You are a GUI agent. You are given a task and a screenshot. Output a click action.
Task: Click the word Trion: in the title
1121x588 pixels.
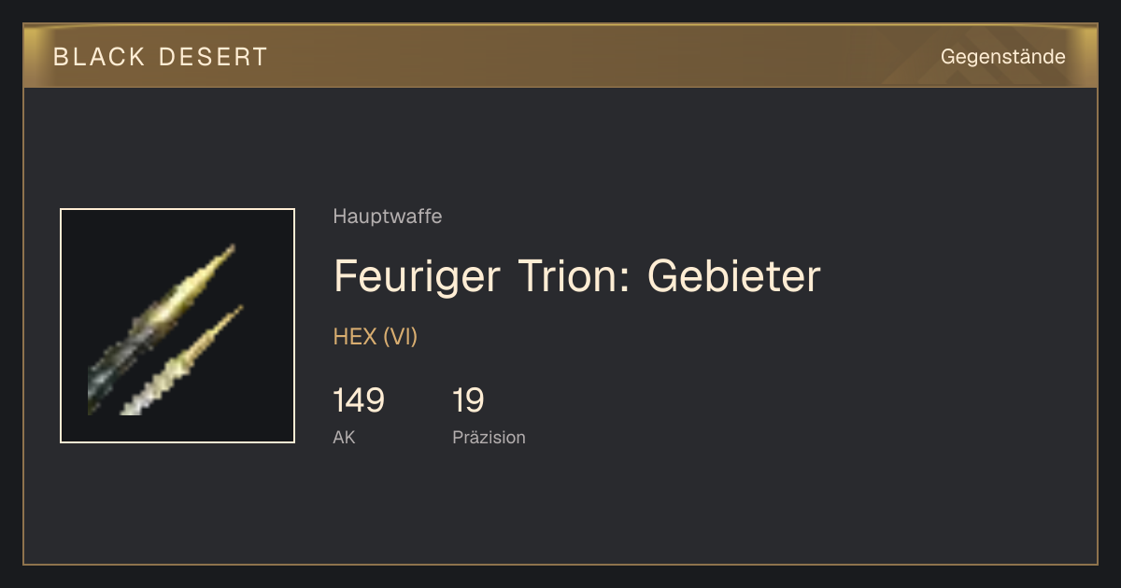pos(573,276)
